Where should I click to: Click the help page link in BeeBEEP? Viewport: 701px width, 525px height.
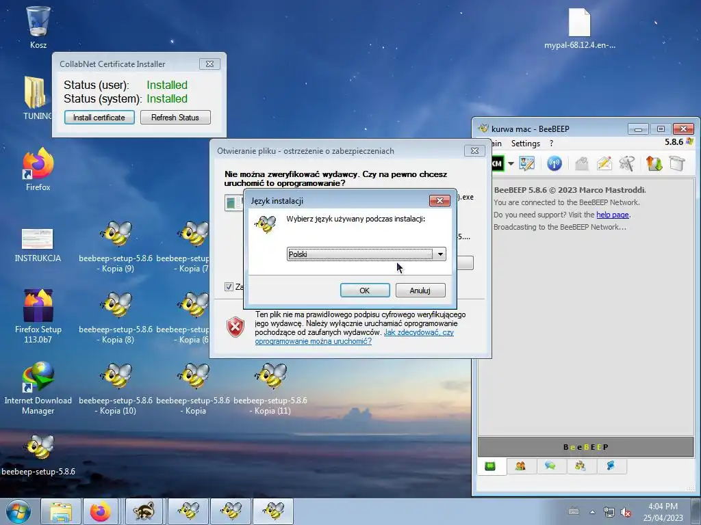click(x=613, y=215)
